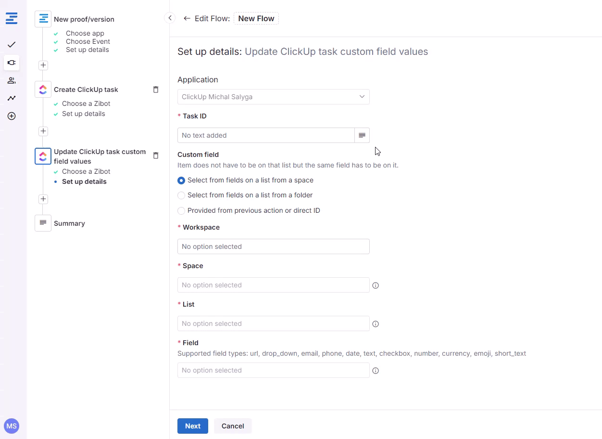The height and width of the screenshot is (439, 602).
Task: Click the info icon next to Space
Action: 376,285
